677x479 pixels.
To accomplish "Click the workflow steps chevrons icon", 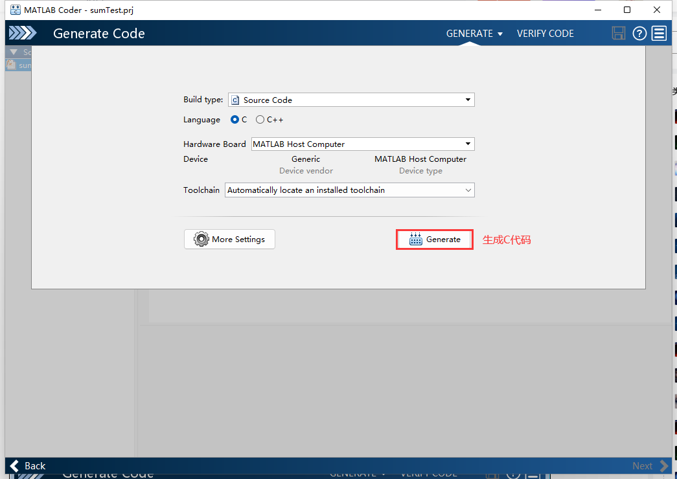I will coord(23,33).
